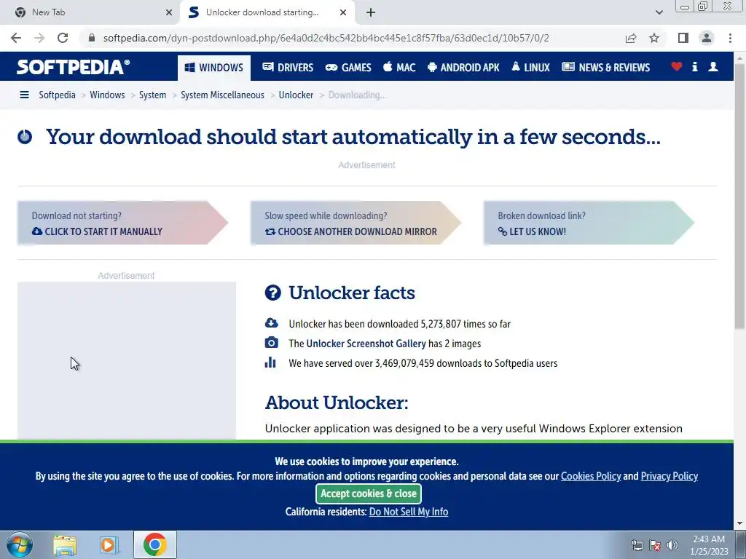Open the Chrome three-dot menu
The height and width of the screenshot is (559, 746).
pyautogui.click(x=730, y=38)
